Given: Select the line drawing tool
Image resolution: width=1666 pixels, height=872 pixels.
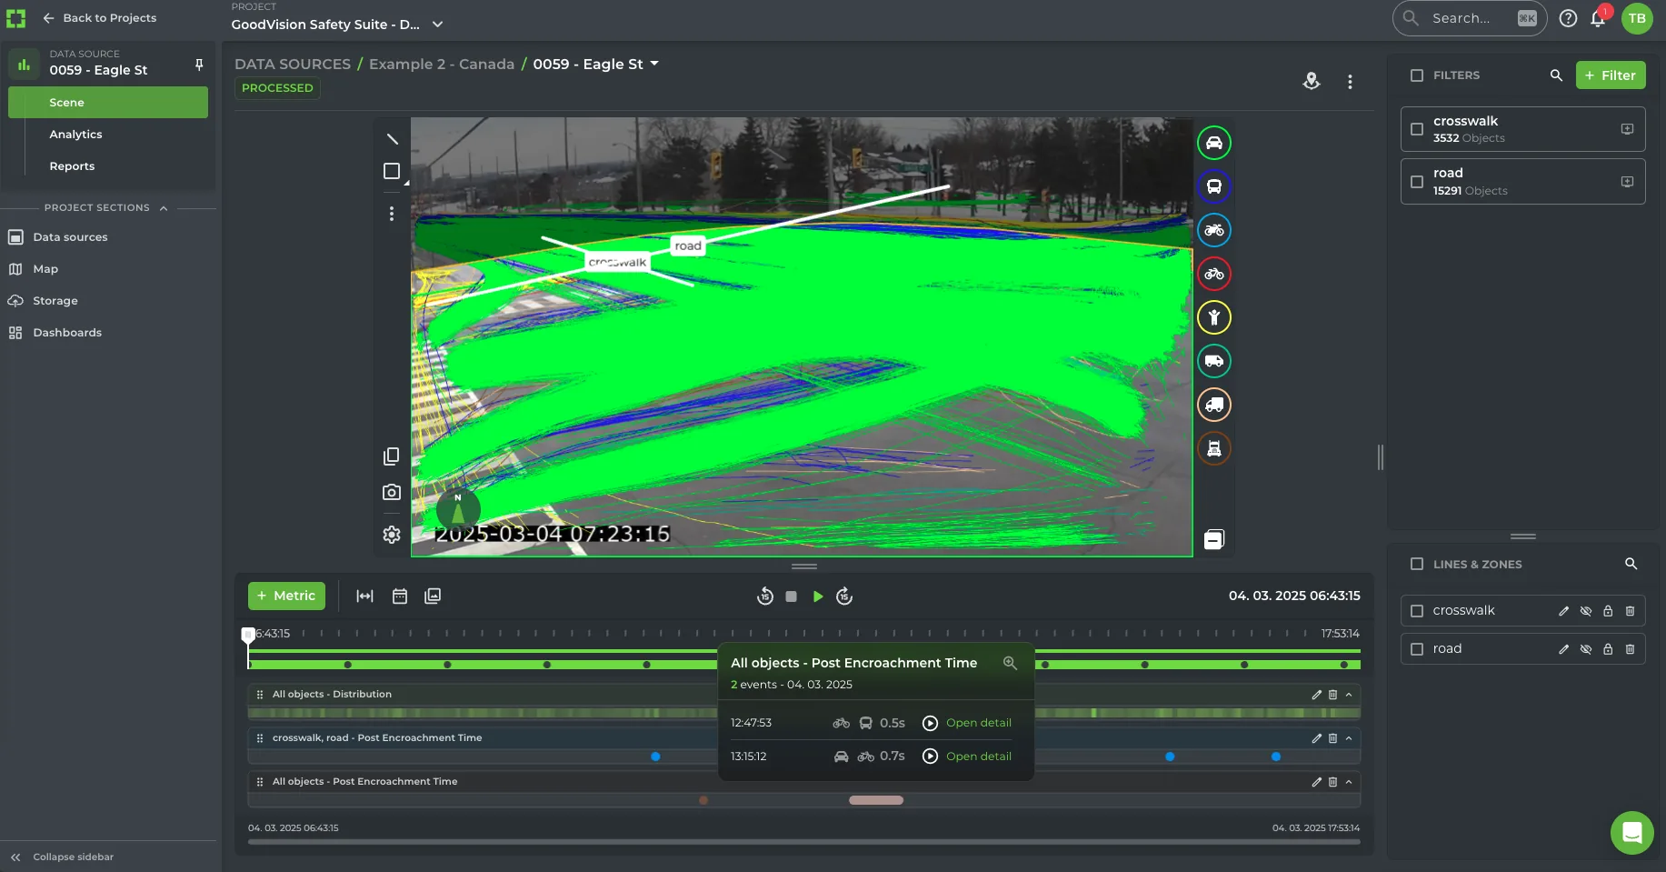Looking at the screenshot, I should (x=392, y=139).
